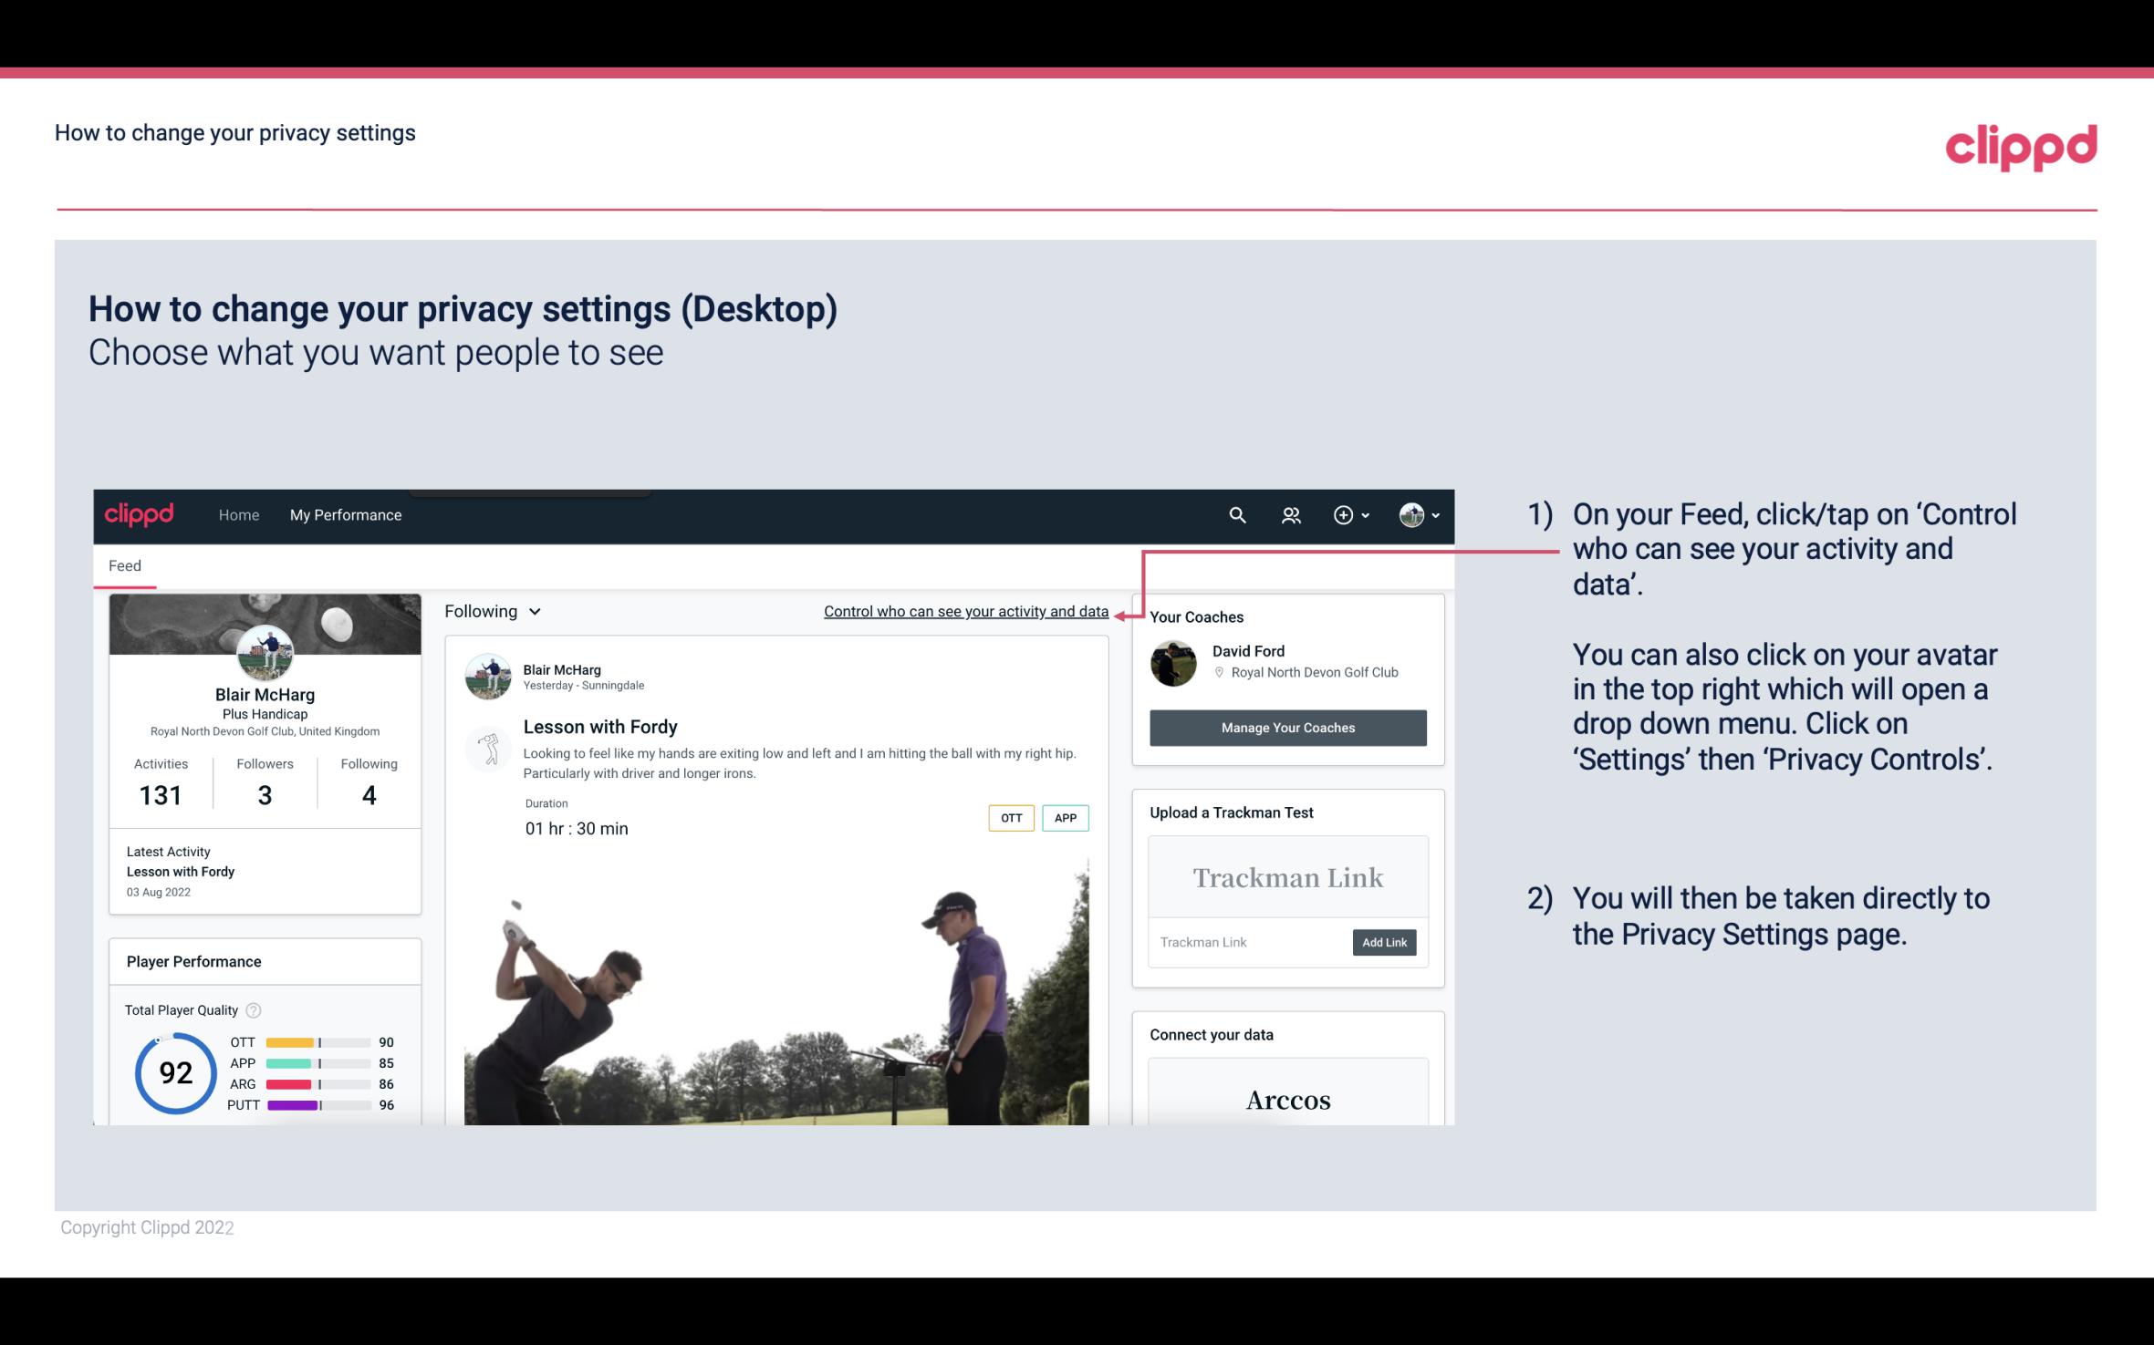Image resolution: width=2154 pixels, height=1345 pixels.
Task: Toggle the Feed view panel
Action: tap(124, 564)
